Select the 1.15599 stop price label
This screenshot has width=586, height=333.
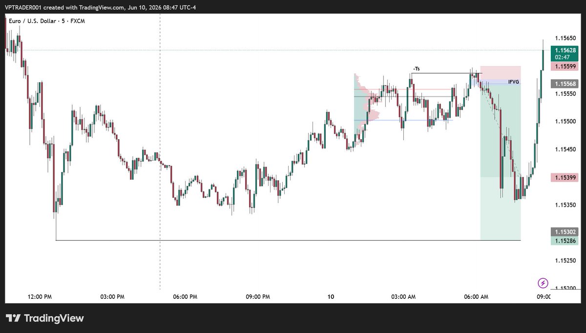pos(565,66)
